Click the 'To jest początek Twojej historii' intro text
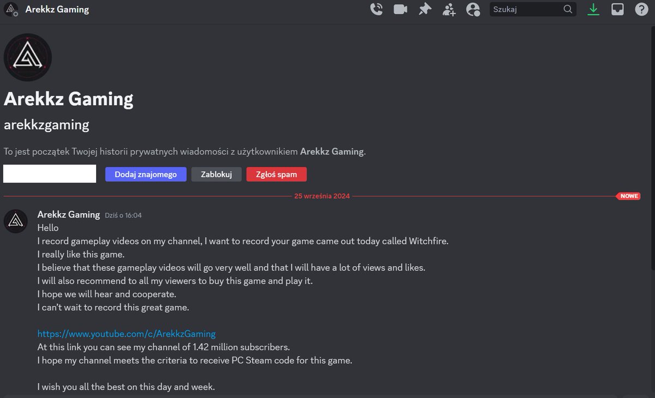The image size is (655, 398). click(x=184, y=152)
